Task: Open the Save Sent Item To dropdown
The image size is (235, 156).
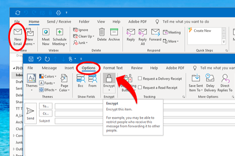Action: pos(196,83)
